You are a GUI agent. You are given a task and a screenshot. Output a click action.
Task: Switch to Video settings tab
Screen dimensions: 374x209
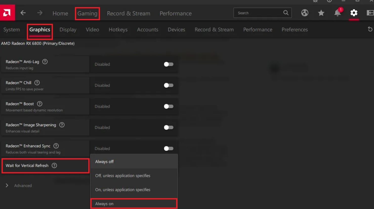(92, 30)
